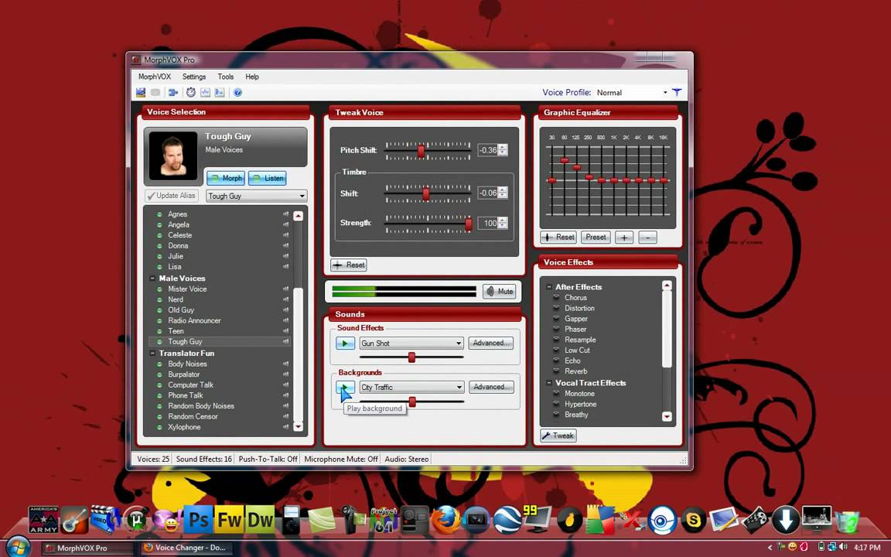Click the blue connector toolbar icon
This screenshot has height=557, width=891.
tap(173, 92)
